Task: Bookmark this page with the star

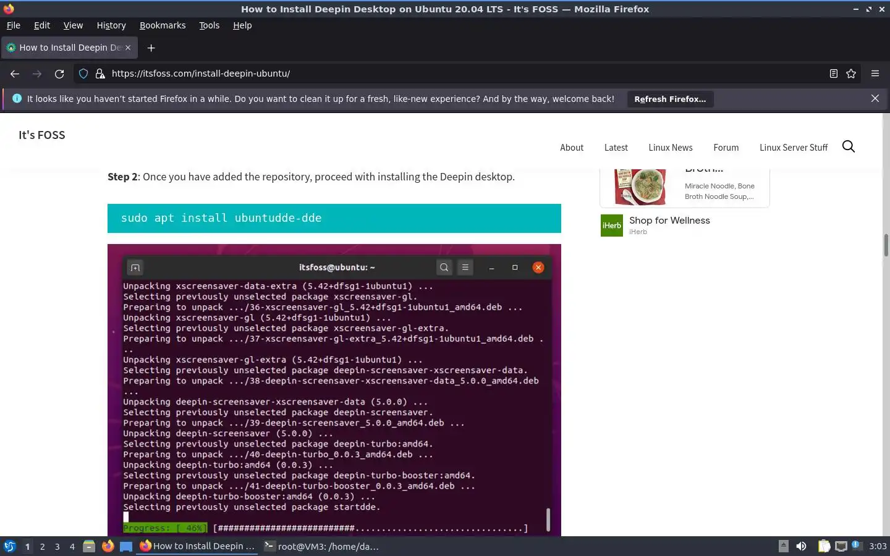Action: pos(851,74)
